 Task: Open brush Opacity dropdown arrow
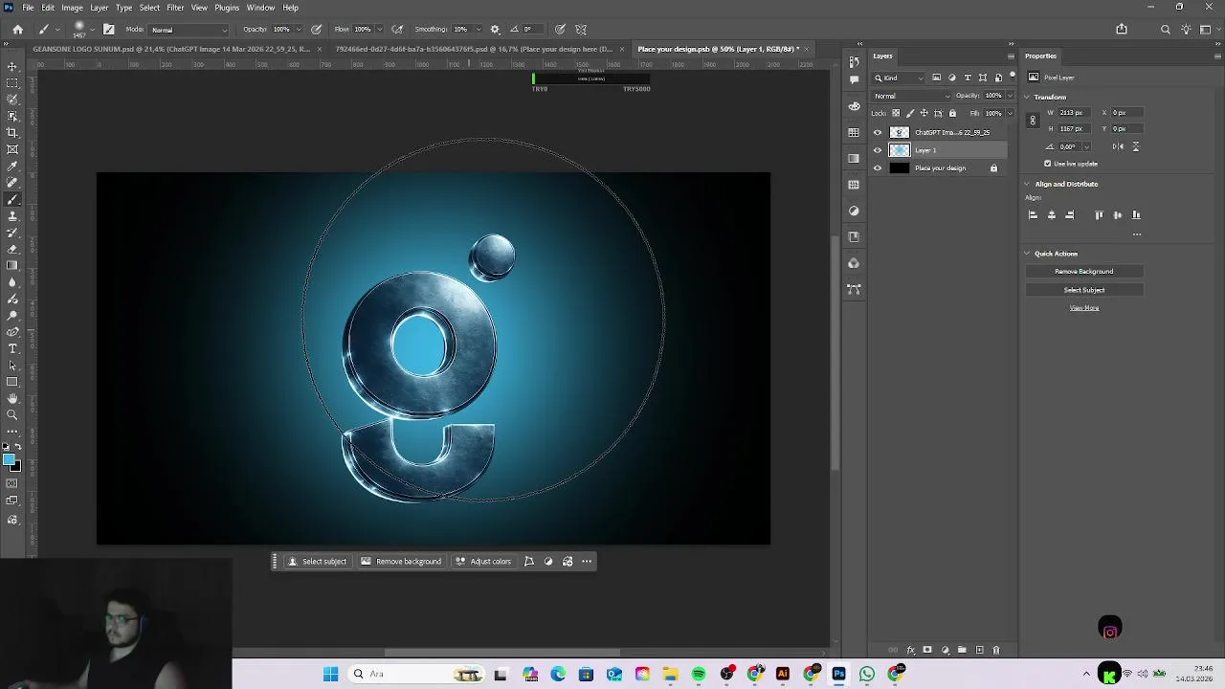tap(298, 30)
